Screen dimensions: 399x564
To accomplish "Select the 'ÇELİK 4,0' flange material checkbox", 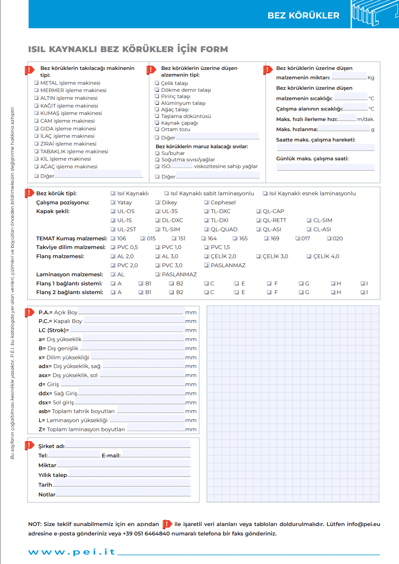I will tap(309, 256).
